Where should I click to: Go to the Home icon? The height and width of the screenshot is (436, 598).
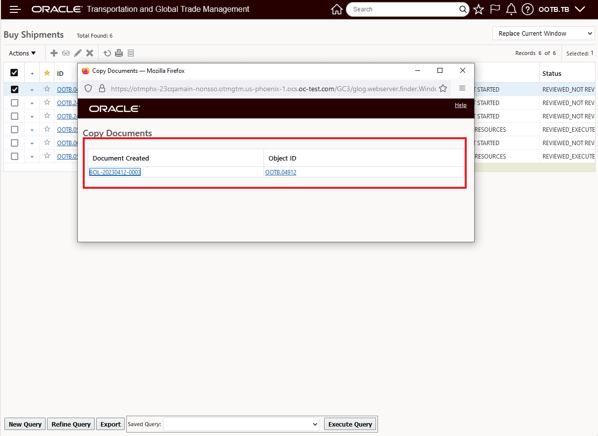(337, 9)
